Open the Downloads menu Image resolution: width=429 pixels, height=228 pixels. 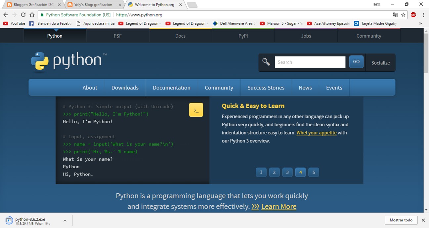[125, 88]
